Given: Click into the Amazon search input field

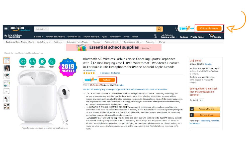Looking at the screenshot, I should tap(102, 29).
